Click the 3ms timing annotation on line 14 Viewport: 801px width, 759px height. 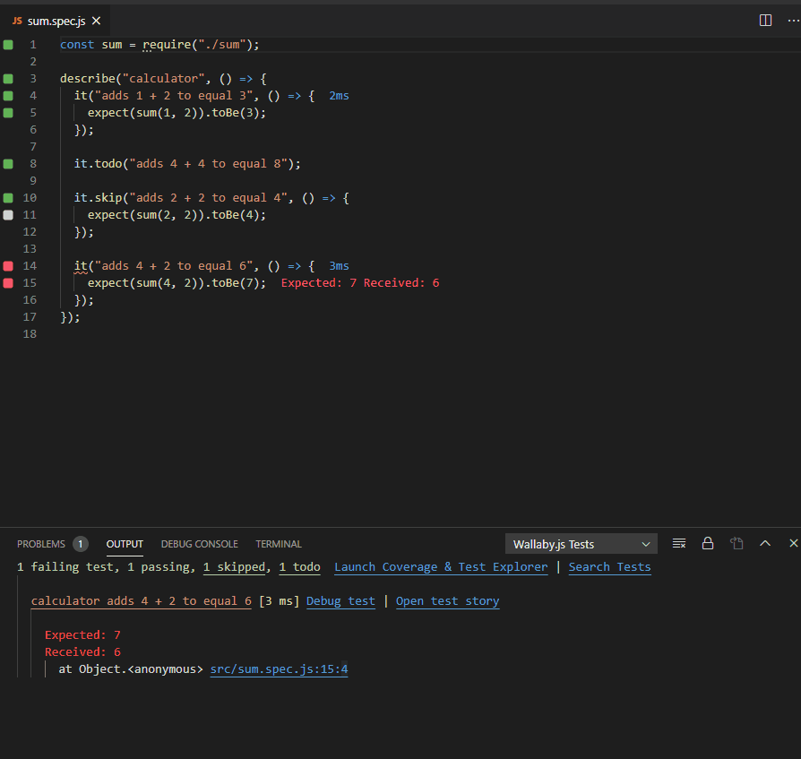339,265
